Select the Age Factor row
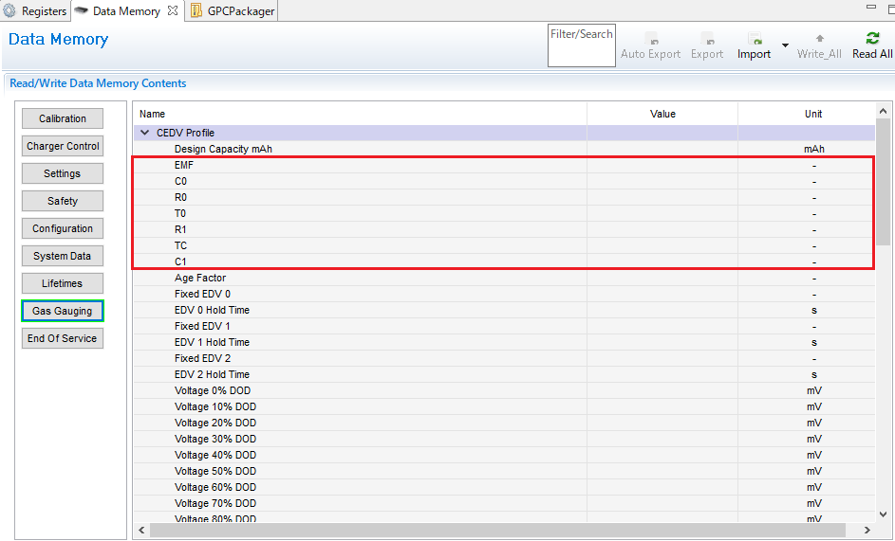The width and height of the screenshot is (895, 541). click(x=504, y=278)
